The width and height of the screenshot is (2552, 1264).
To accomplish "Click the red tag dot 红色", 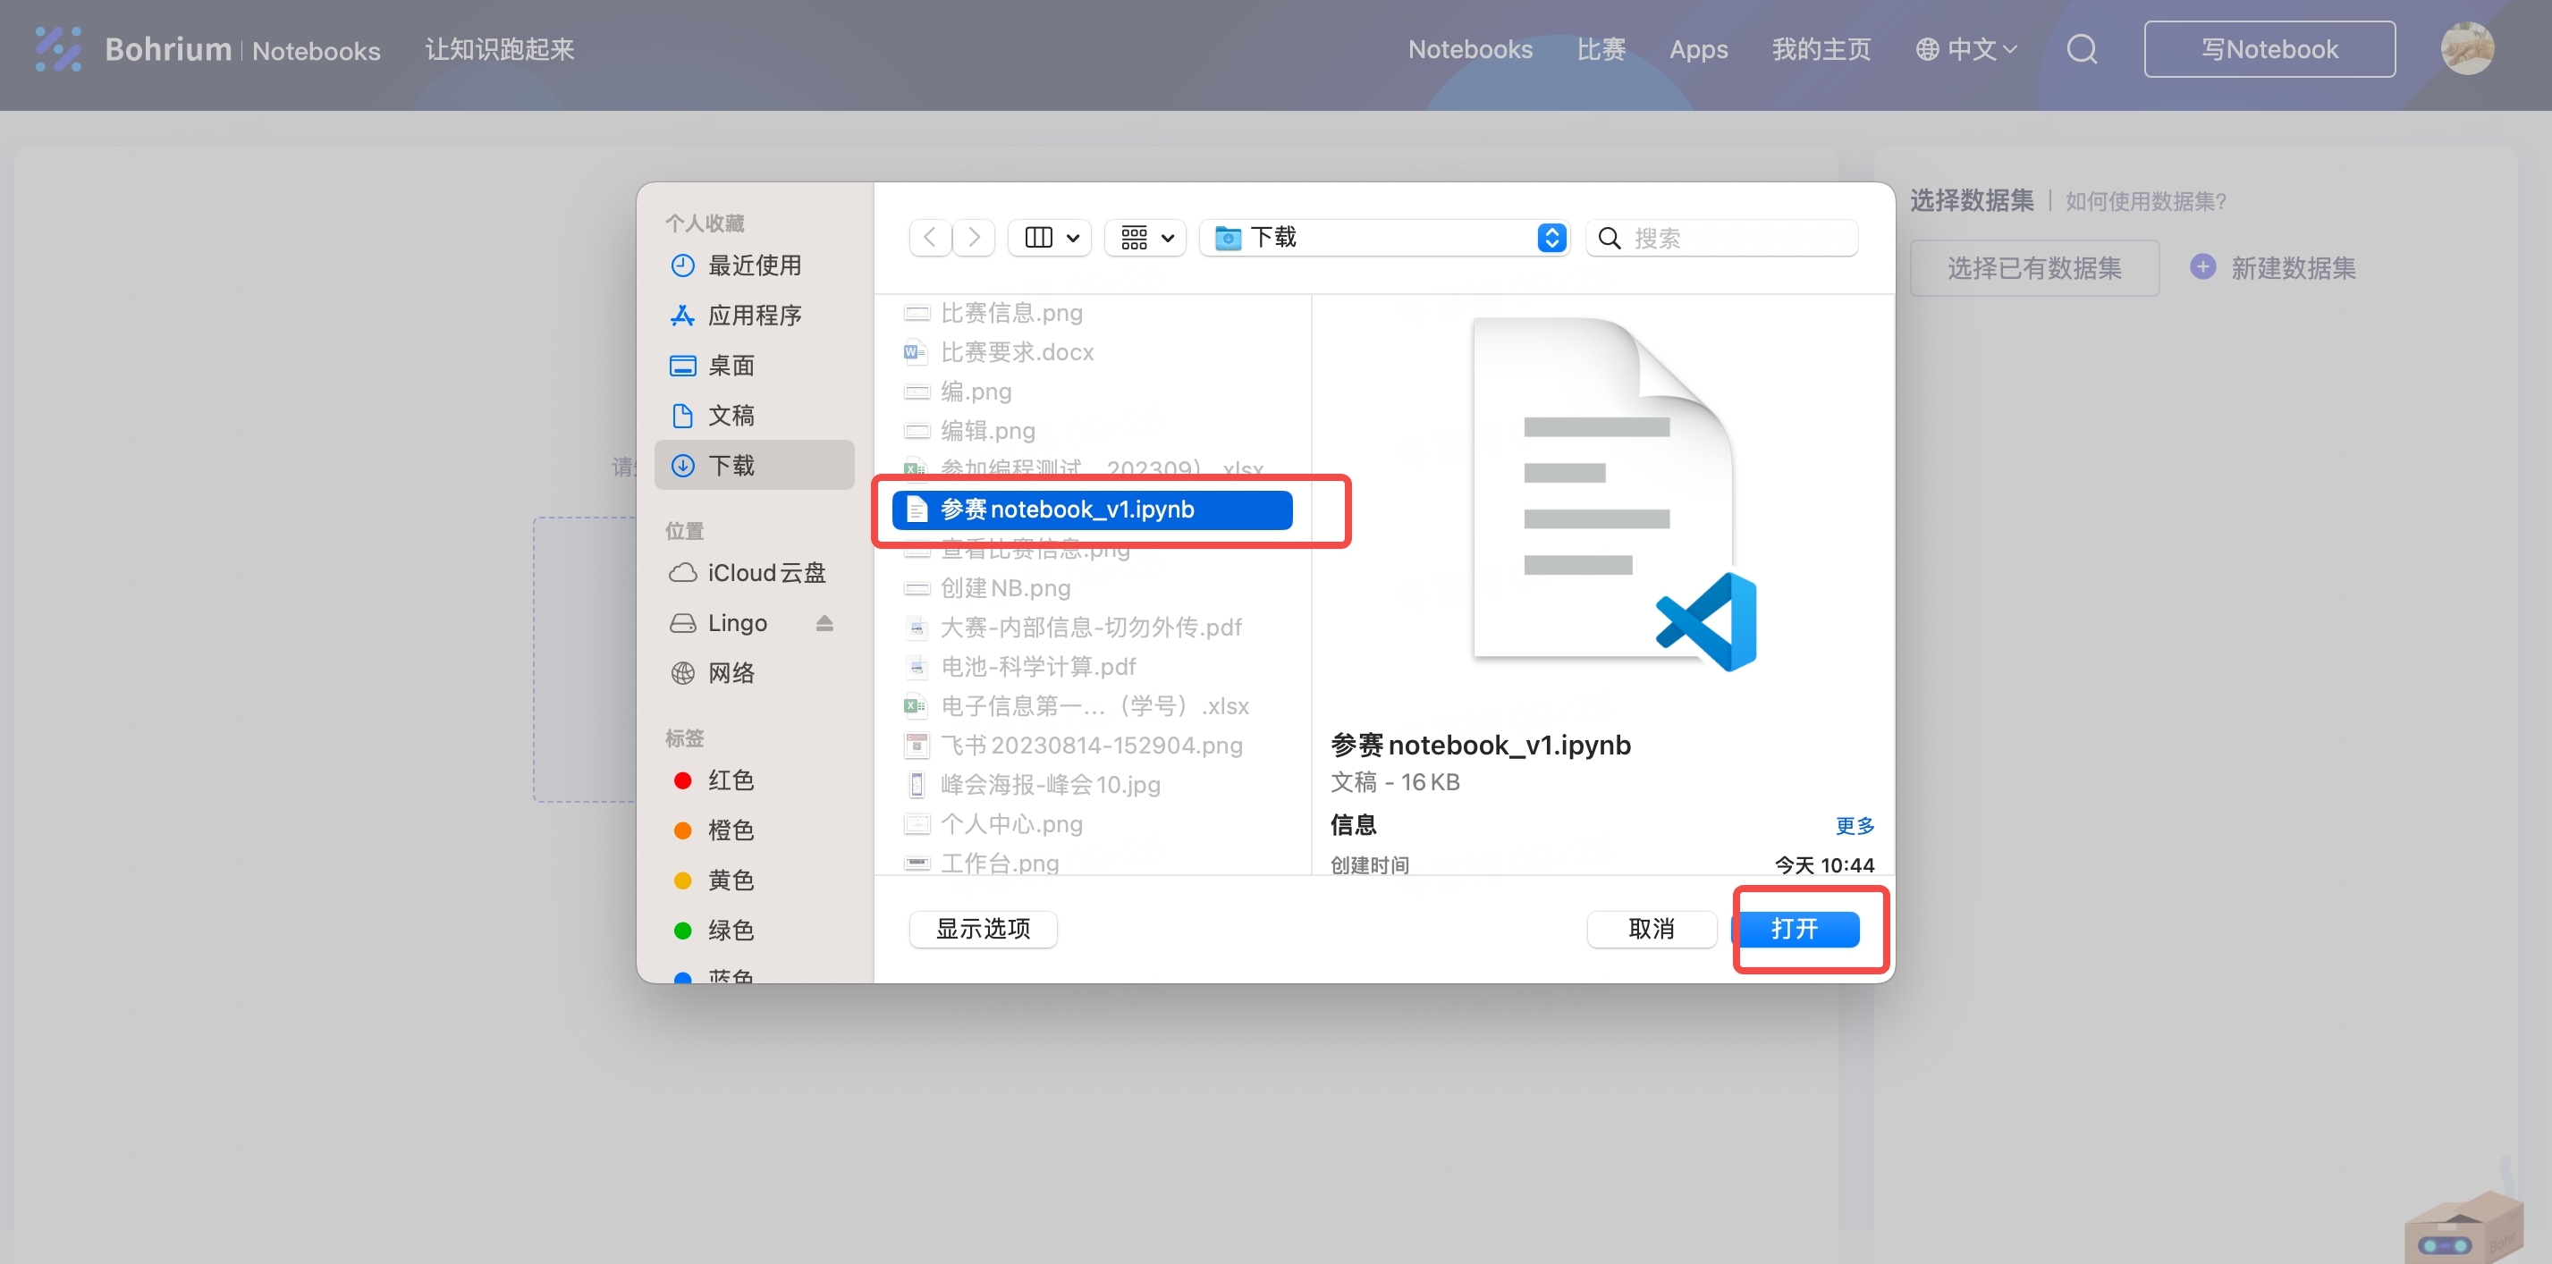I will pyautogui.click(x=682, y=779).
